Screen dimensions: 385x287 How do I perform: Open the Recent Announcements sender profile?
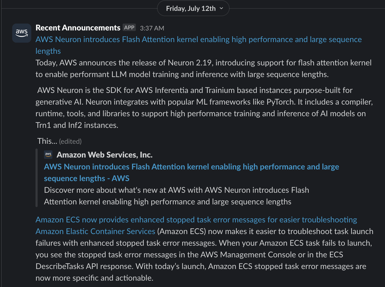(x=78, y=28)
